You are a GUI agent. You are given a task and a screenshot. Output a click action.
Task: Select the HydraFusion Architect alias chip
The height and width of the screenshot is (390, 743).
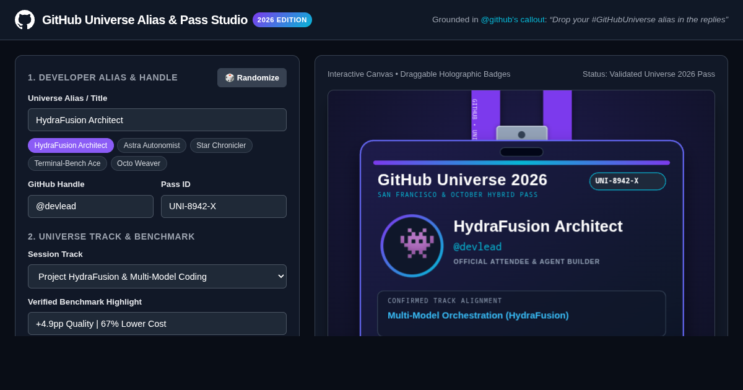[x=71, y=145]
